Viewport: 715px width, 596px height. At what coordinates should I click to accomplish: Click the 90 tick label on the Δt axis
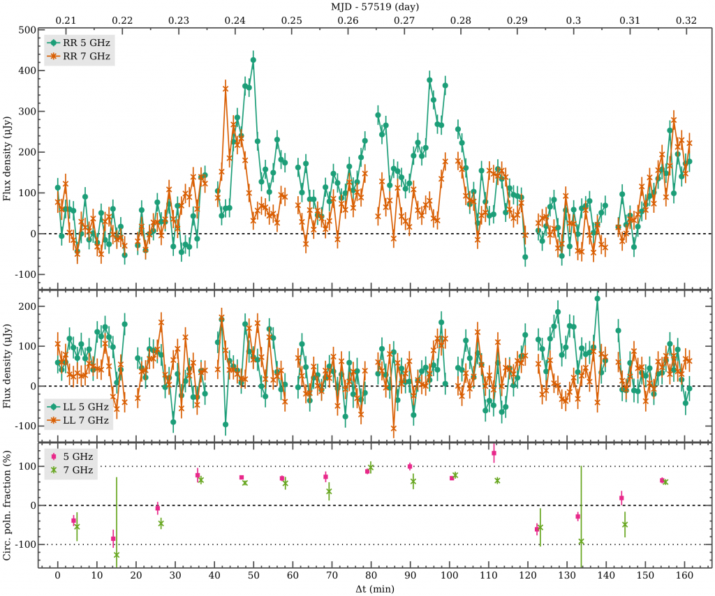[411, 576]
